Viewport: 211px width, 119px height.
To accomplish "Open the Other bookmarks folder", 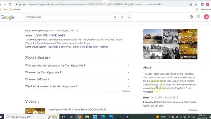I will point(203,10).
